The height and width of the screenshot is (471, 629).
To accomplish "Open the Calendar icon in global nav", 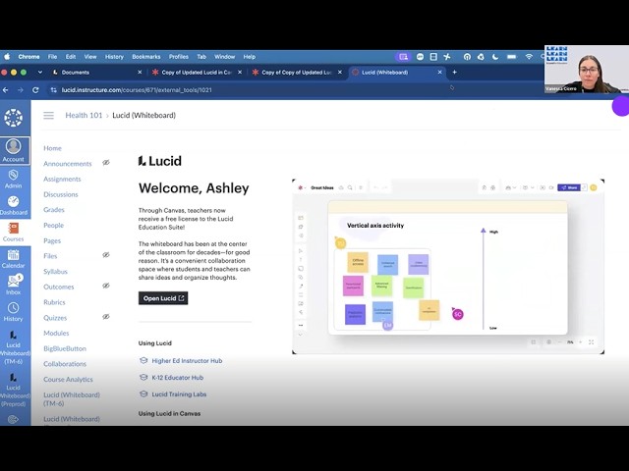I will (x=13, y=259).
